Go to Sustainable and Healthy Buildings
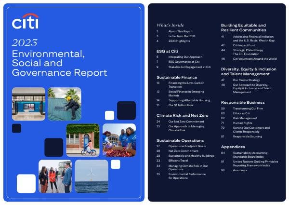The width and height of the screenshot is (289, 205). click(191, 156)
